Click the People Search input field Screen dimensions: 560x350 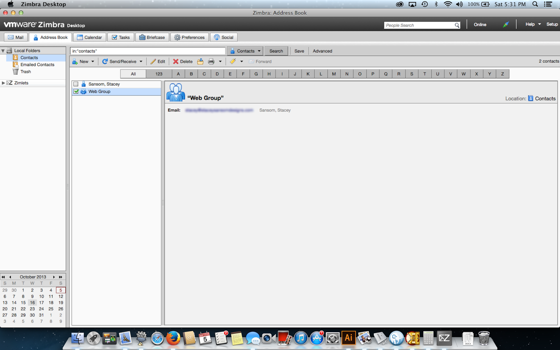pos(419,25)
